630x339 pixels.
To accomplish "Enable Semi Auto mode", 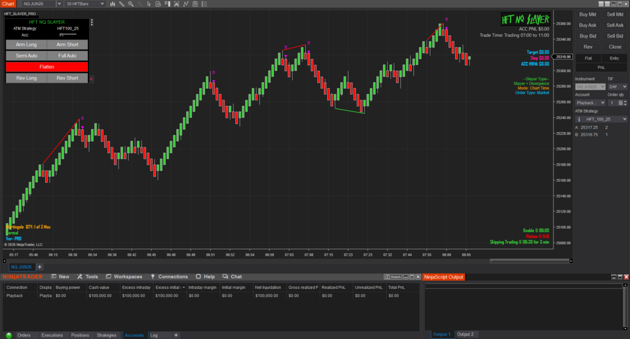I will click(x=26, y=56).
